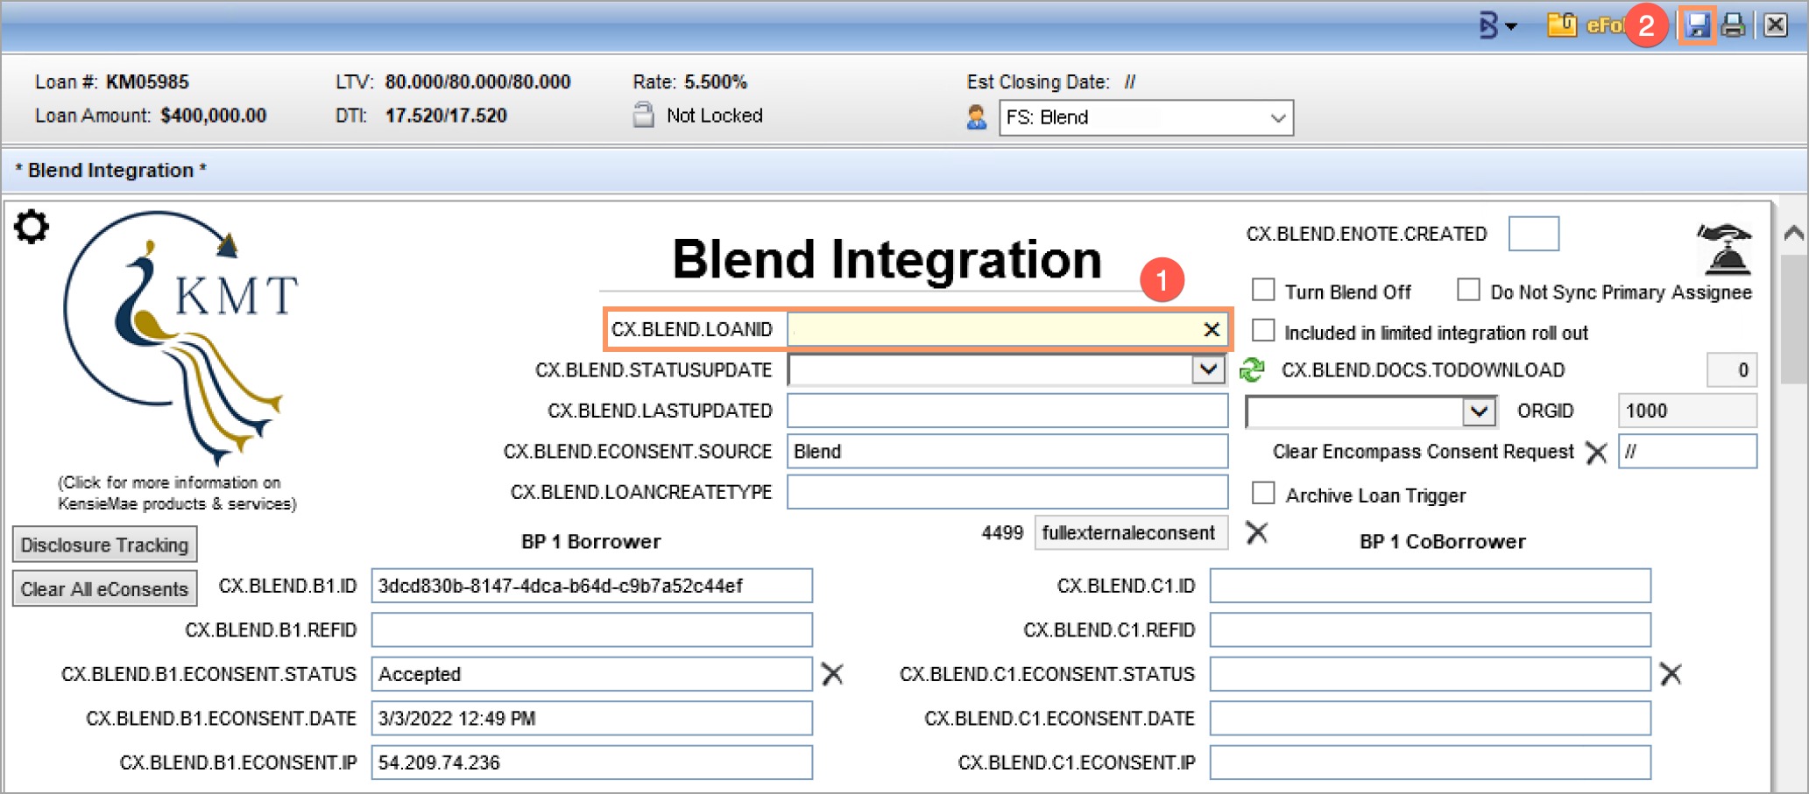Click fullexternaleconsent field 4499
1809x794 pixels.
pos(1131,533)
